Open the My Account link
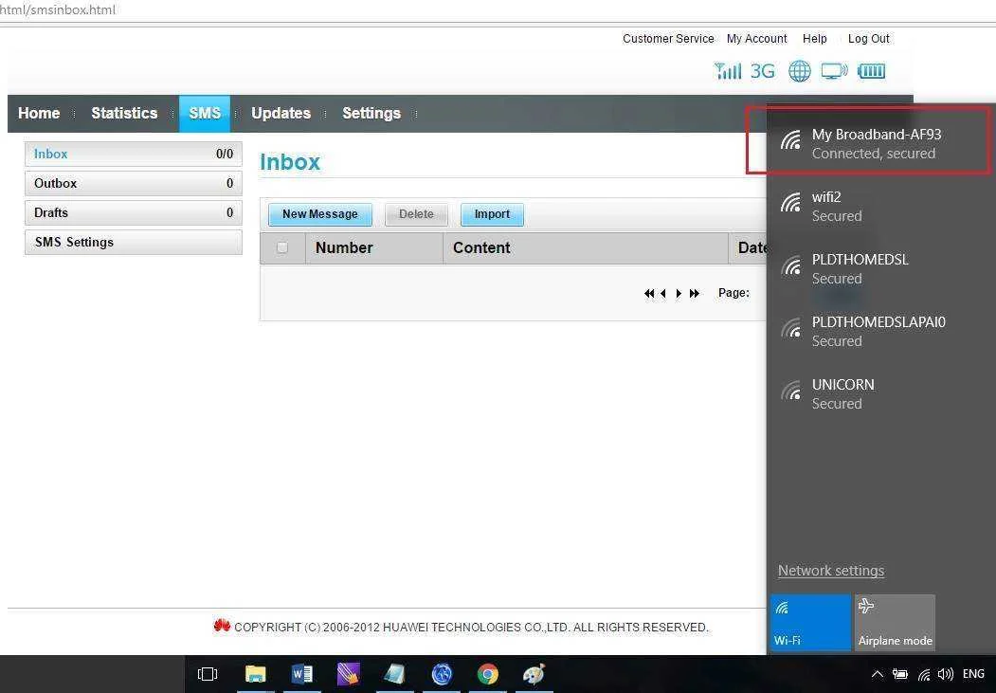Viewport: 996px width, 693px height. tap(756, 39)
